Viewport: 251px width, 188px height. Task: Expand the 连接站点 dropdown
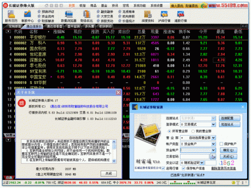213,118
